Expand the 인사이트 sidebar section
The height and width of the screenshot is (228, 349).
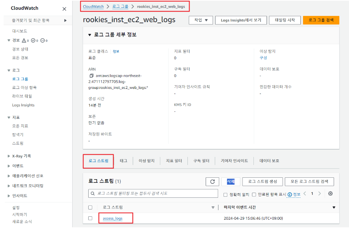click(9, 196)
